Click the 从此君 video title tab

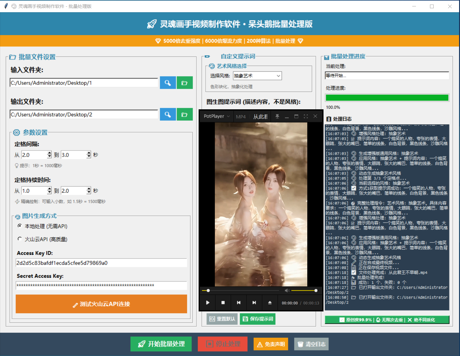(260, 116)
